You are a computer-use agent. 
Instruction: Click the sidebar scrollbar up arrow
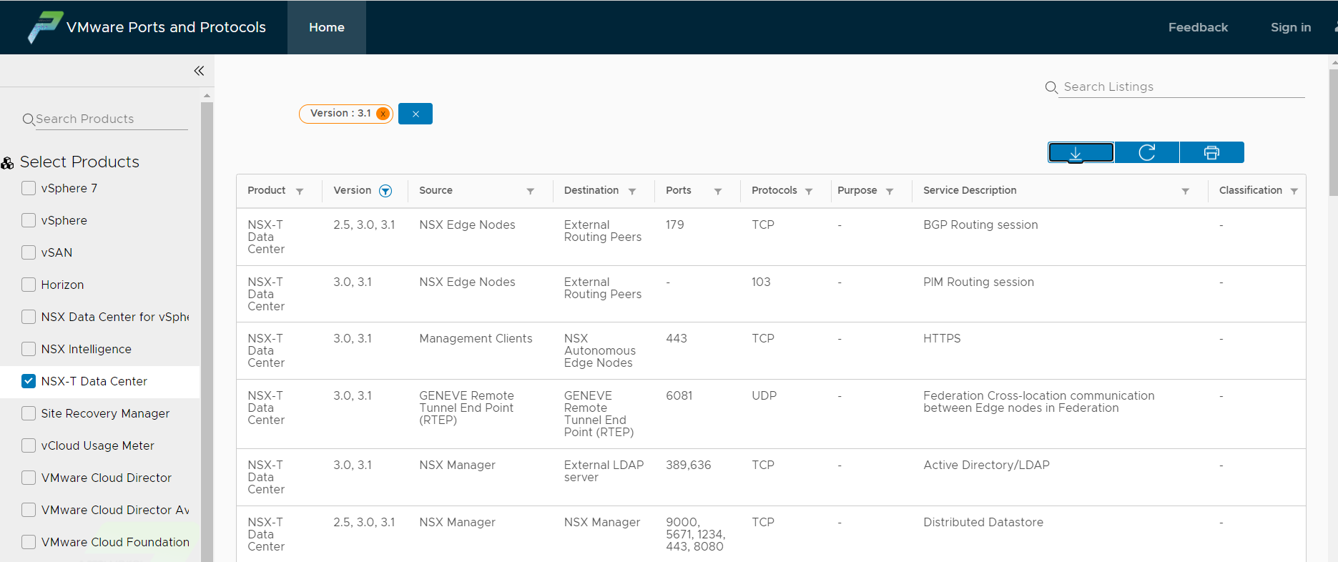tap(207, 96)
